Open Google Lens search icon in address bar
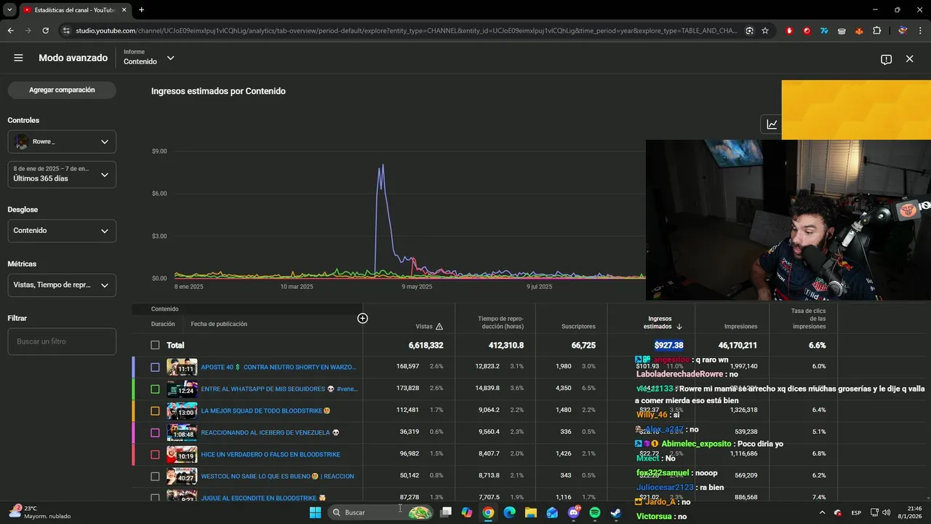Viewport: 931px width, 524px height. pos(749,31)
